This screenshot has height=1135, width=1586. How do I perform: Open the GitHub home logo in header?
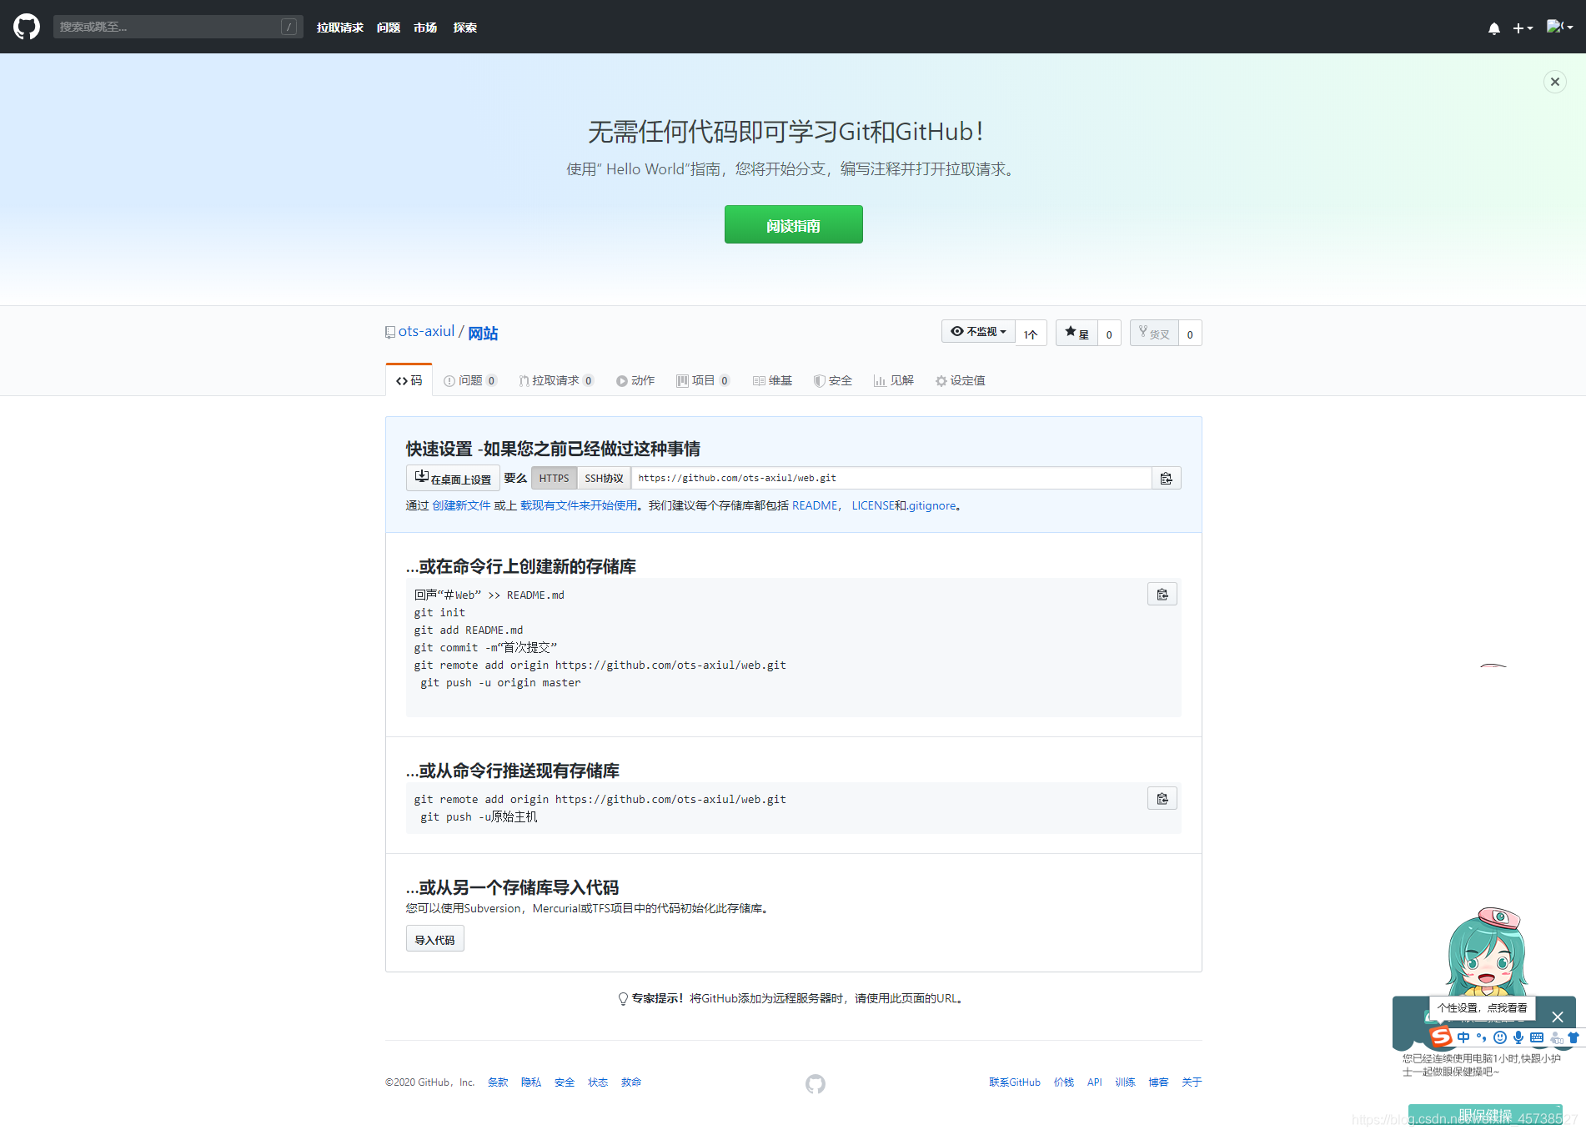click(x=27, y=27)
